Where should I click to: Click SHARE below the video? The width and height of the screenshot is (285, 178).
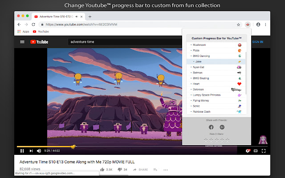140,170
